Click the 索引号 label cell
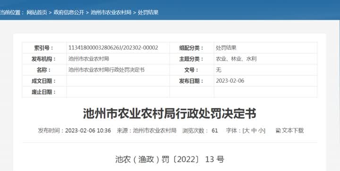Viewport: 340px width, 171px height. point(44,48)
